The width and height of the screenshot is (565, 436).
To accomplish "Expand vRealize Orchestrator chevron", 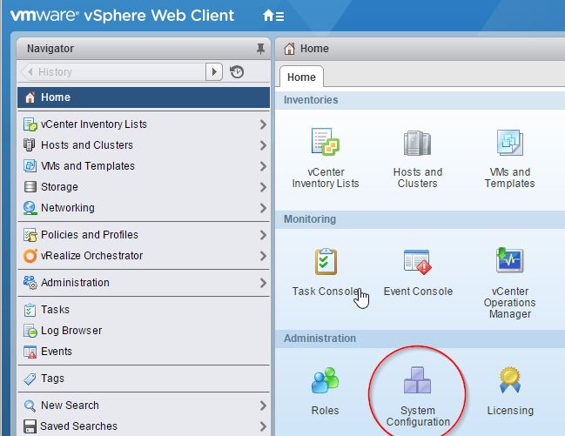I will click(x=263, y=256).
